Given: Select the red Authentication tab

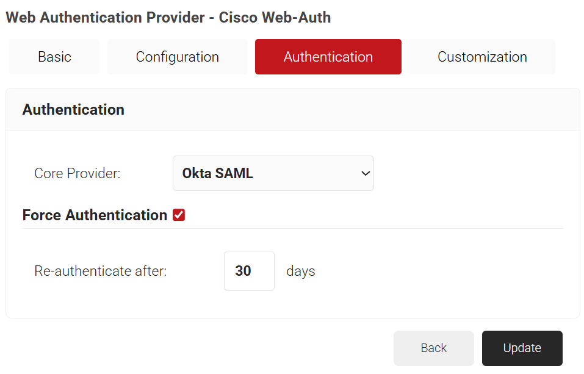Looking at the screenshot, I should [328, 57].
